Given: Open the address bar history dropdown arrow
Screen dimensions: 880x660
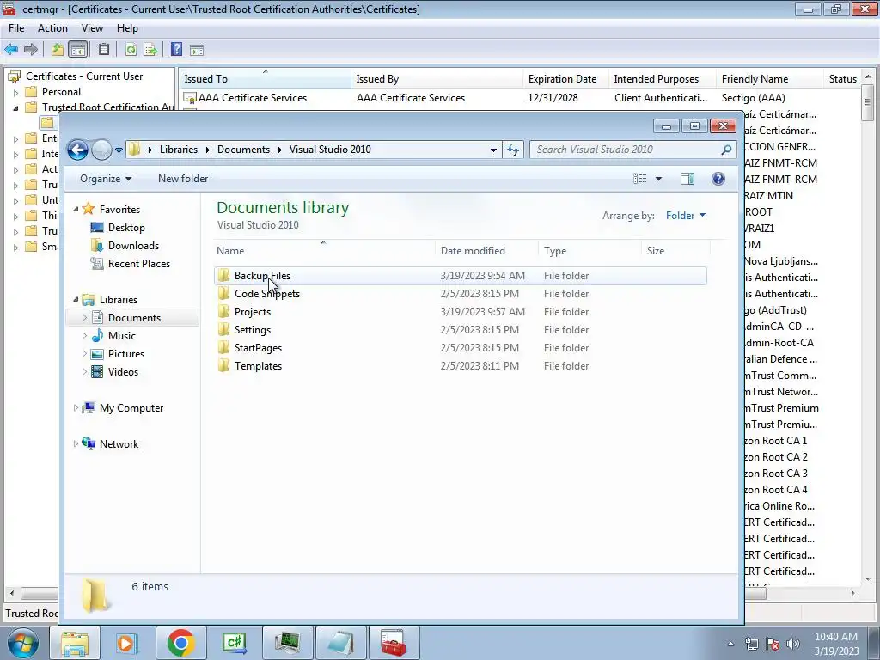Looking at the screenshot, I should 493,150.
